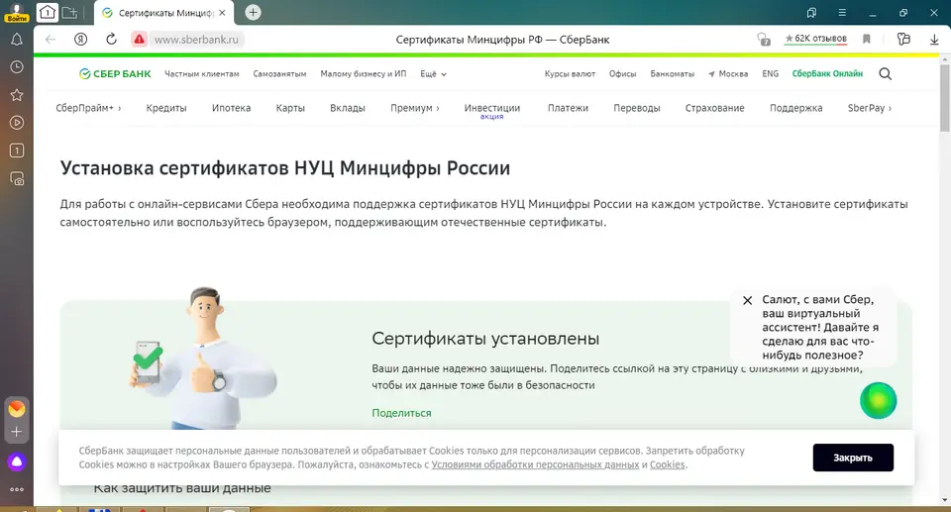Viewport: 951px width, 512px height.
Task: Click the tab groups icon
Action: pos(70,12)
